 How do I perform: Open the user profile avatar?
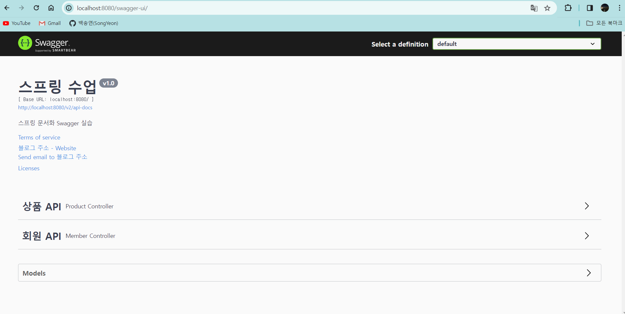tap(605, 8)
